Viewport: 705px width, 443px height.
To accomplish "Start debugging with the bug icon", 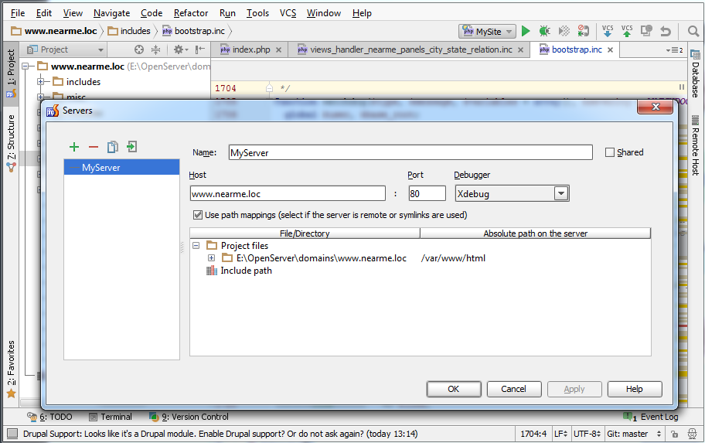I will pos(544,31).
